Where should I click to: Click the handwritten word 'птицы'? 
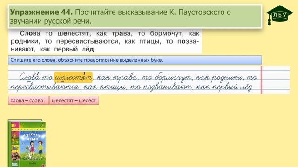click(x=113, y=87)
